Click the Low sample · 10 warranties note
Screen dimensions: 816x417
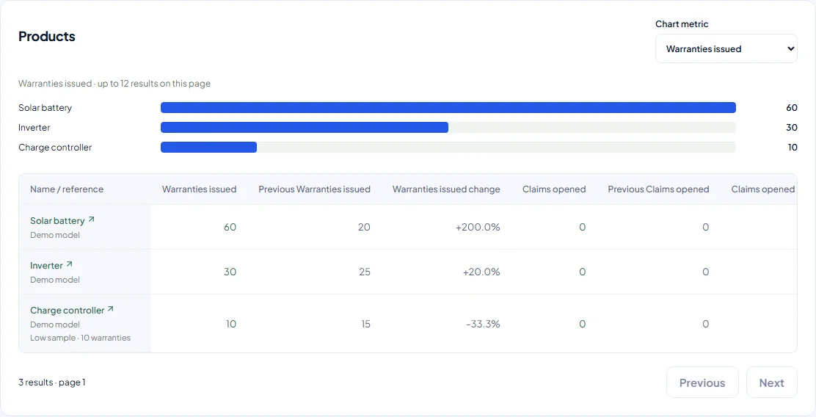(x=80, y=338)
